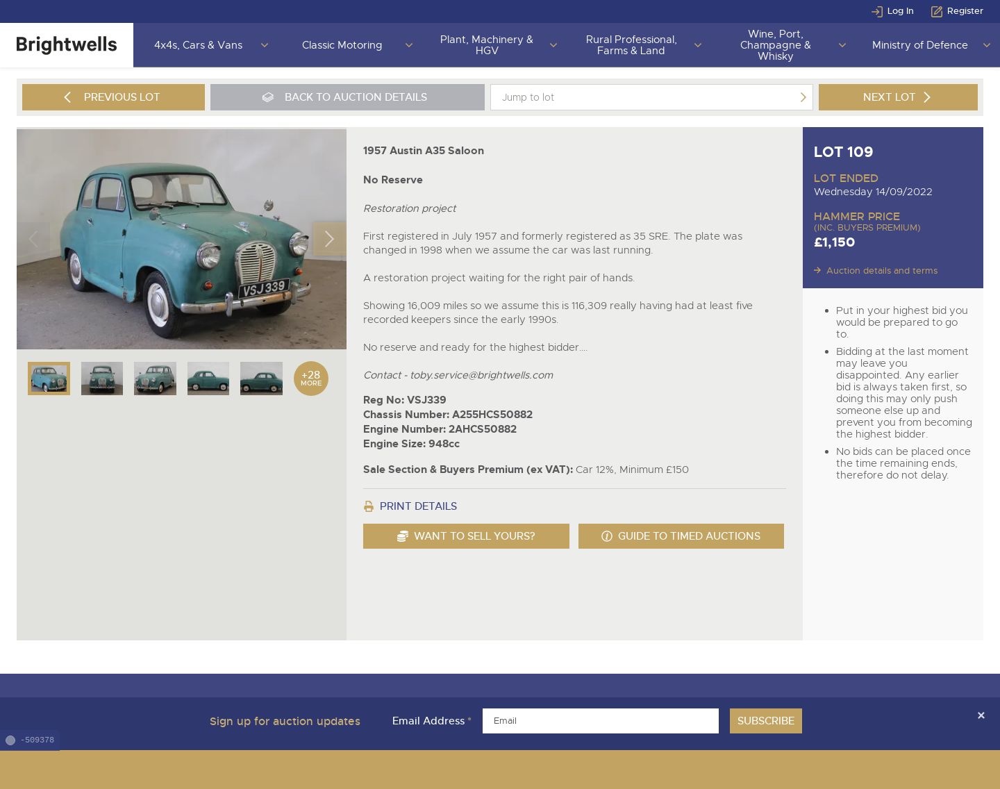Expand Wine, Port, Champagne & Whisky chevron
Viewport: 1000px width, 789px height.
(842, 45)
